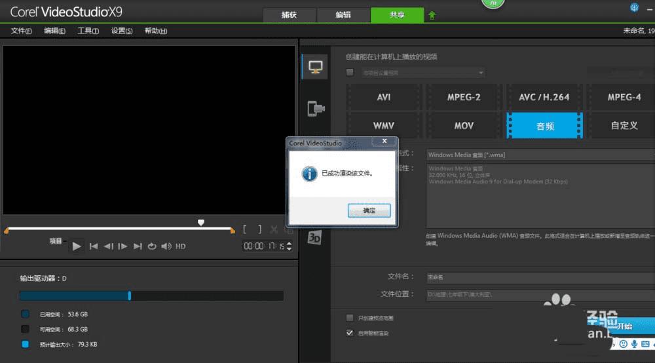Open the 3D movie output category
Image resolution: width=655 pixels, height=363 pixels.
click(x=315, y=238)
